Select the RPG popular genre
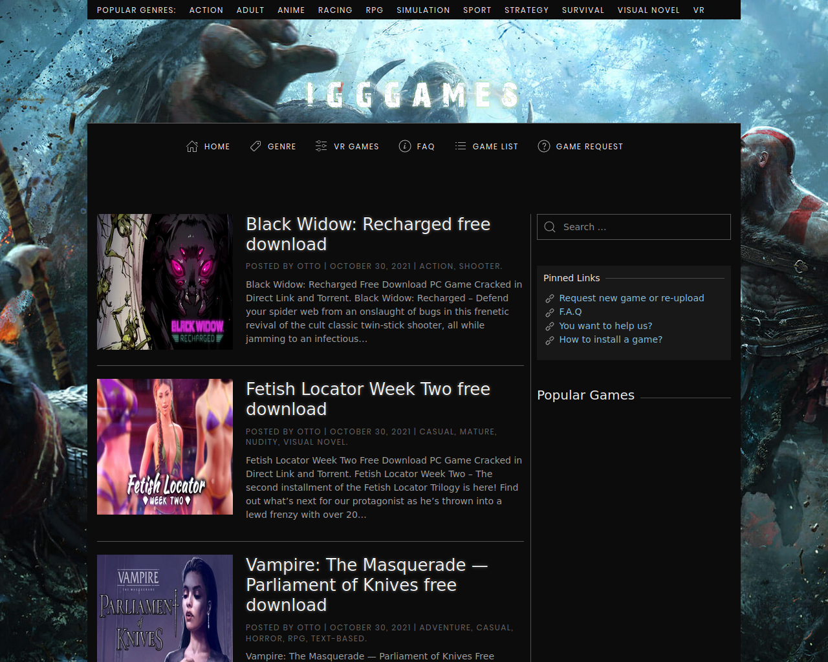828x662 pixels. coord(375,10)
